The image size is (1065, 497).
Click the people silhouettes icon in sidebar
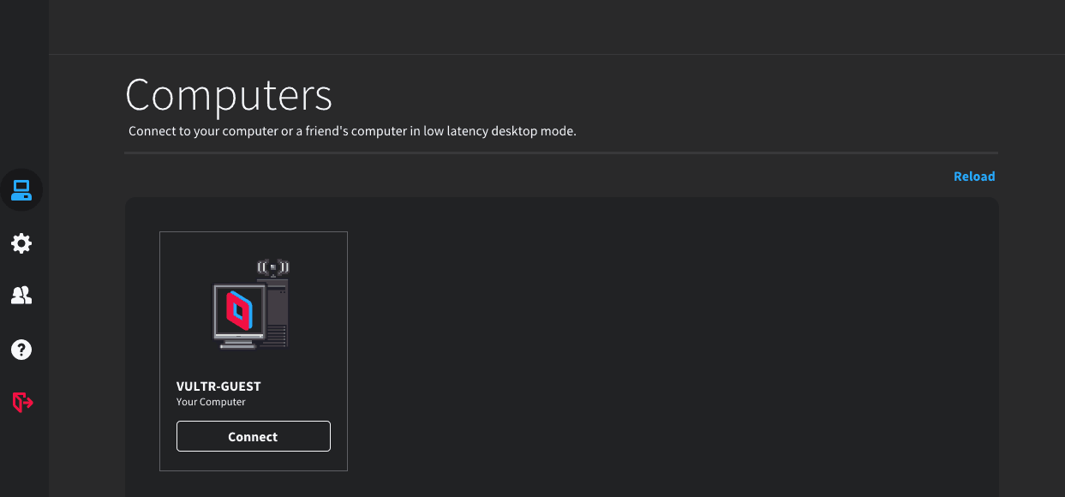click(21, 296)
